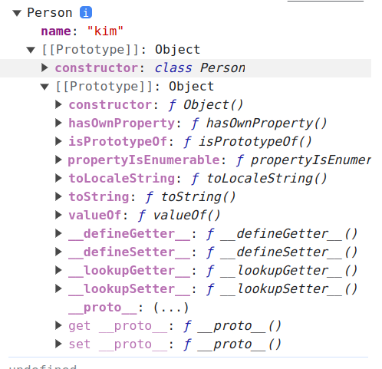Viewport: 382px width, 369px height.
Task: Invoke the __proto__ (...) getter value
Action: click(171, 308)
